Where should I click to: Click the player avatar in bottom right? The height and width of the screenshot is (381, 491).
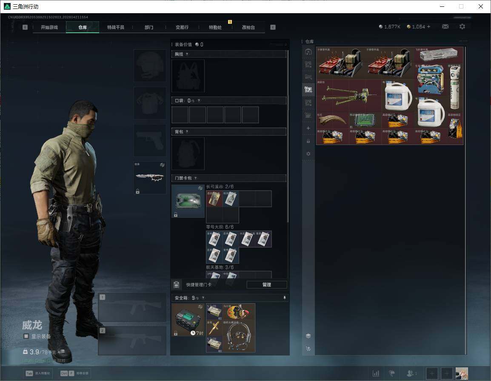pos(462,373)
